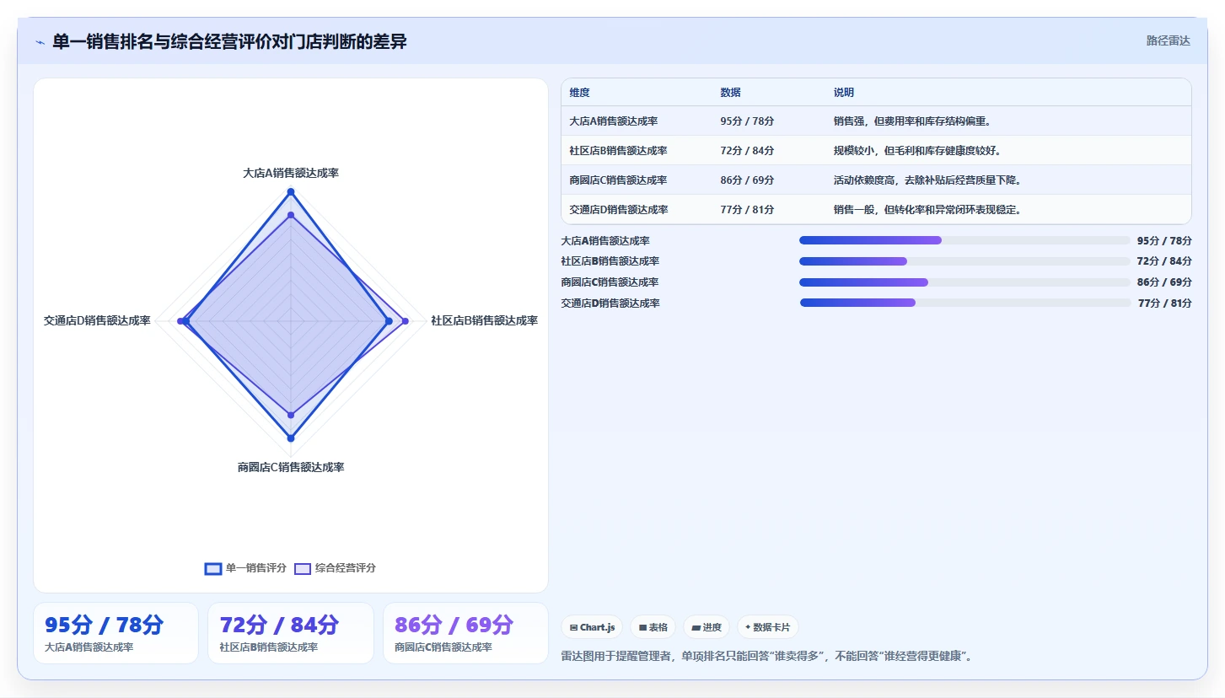Click the 社区店B progress bar
Image resolution: width=1225 pixels, height=698 pixels.
tap(964, 261)
